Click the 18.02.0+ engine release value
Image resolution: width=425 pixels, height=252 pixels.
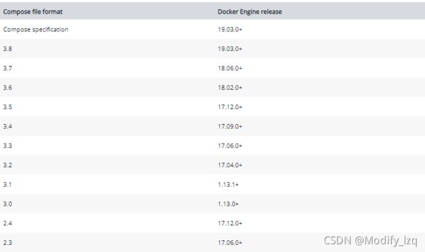[x=230, y=87]
